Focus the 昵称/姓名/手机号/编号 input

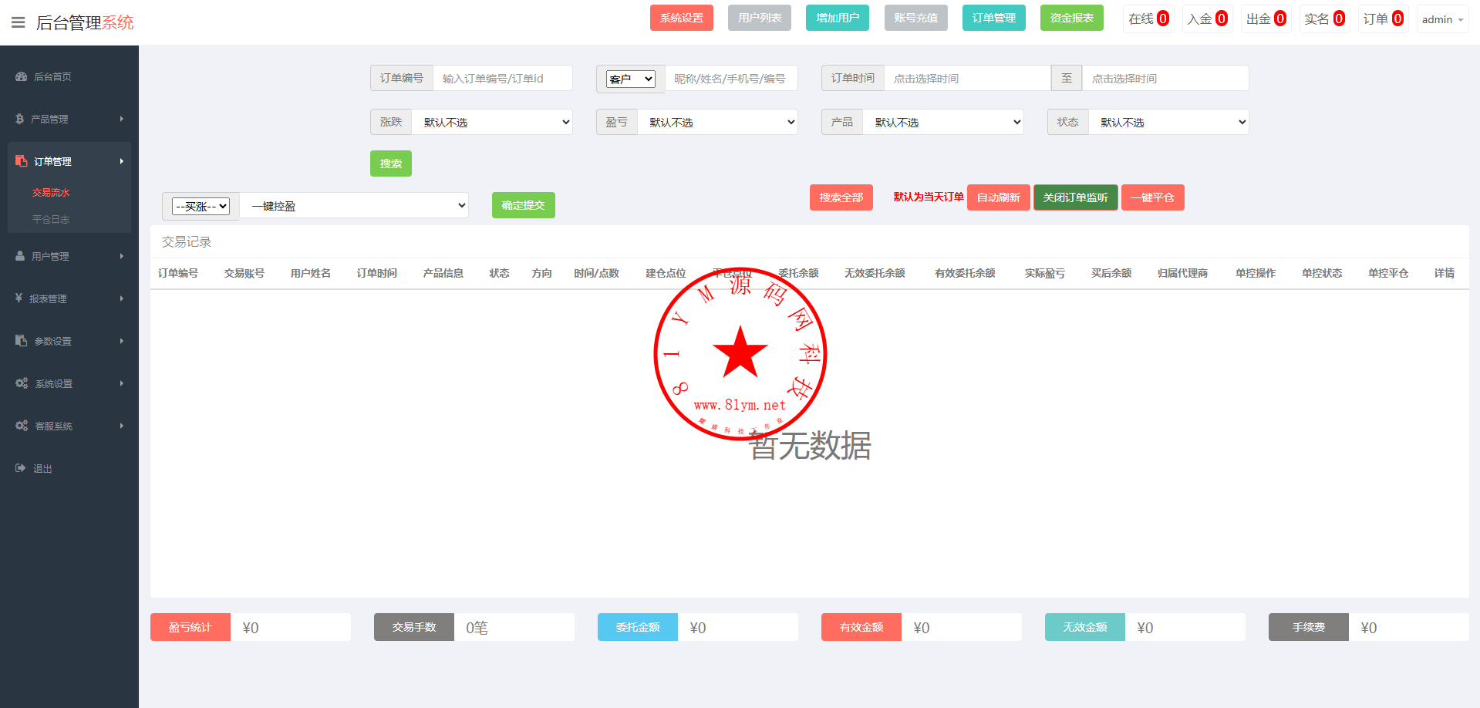click(x=731, y=78)
